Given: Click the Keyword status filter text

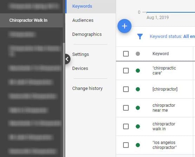Looking at the screenshot, I should 172,37.
